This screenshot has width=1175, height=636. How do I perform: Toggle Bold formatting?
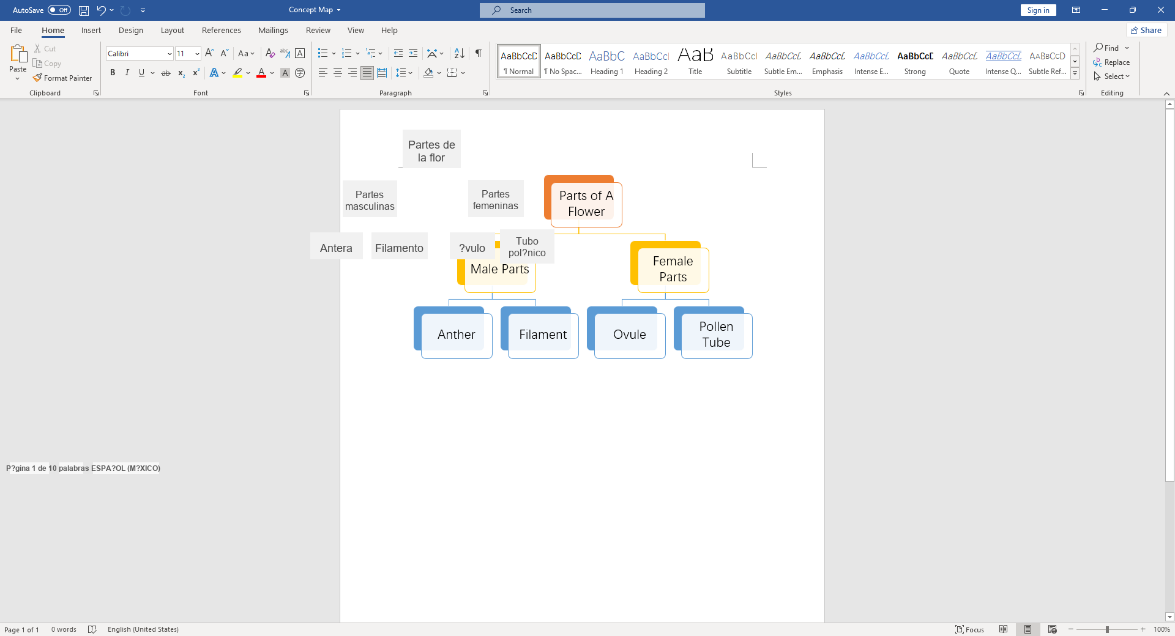pyautogui.click(x=113, y=73)
